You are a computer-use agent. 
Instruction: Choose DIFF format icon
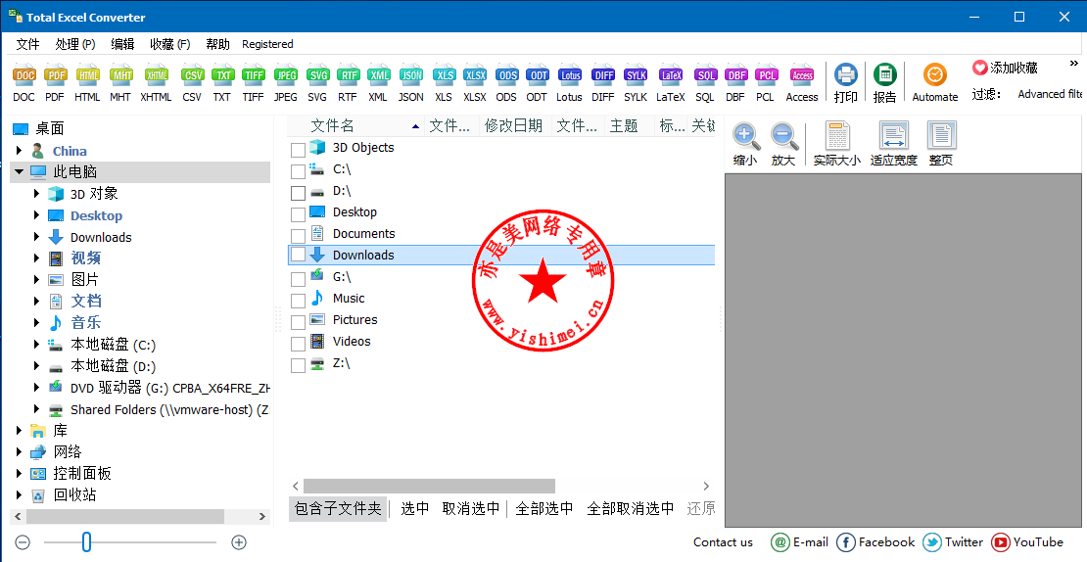coord(603,83)
